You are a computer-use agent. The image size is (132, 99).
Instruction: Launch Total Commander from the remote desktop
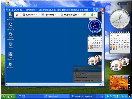pyautogui.click(x=10, y=56)
